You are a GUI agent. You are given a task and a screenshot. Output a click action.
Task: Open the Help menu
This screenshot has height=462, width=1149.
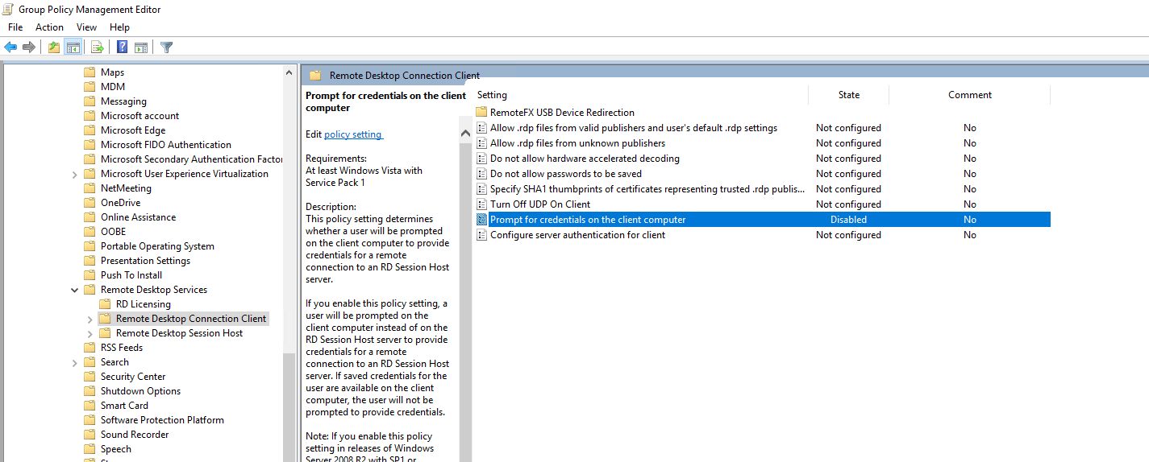coord(119,27)
